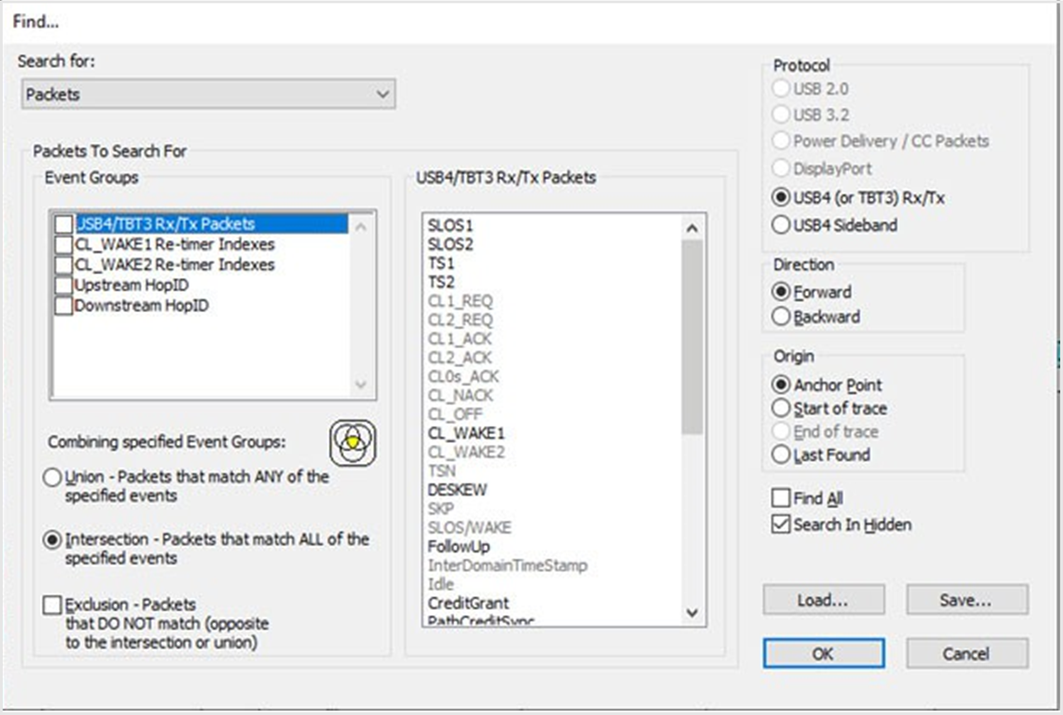Confirm with the OK button
Viewport: 1063px width, 715px height.
click(x=823, y=654)
